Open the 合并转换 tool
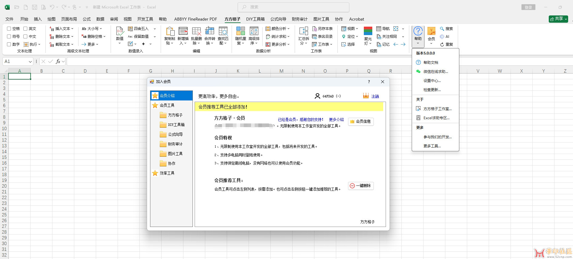Image resolution: width=573 pixels, height=259 pixels. pyautogui.click(x=210, y=36)
